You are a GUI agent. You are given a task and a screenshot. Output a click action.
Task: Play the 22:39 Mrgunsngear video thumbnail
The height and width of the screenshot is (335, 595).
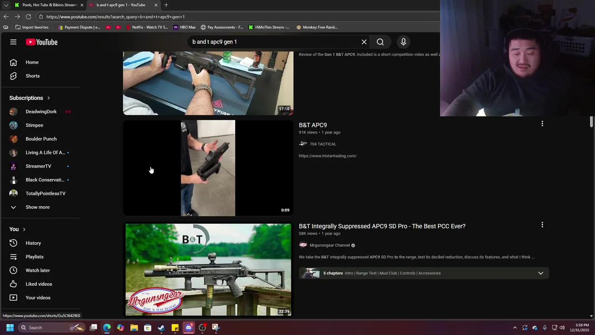click(208, 270)
